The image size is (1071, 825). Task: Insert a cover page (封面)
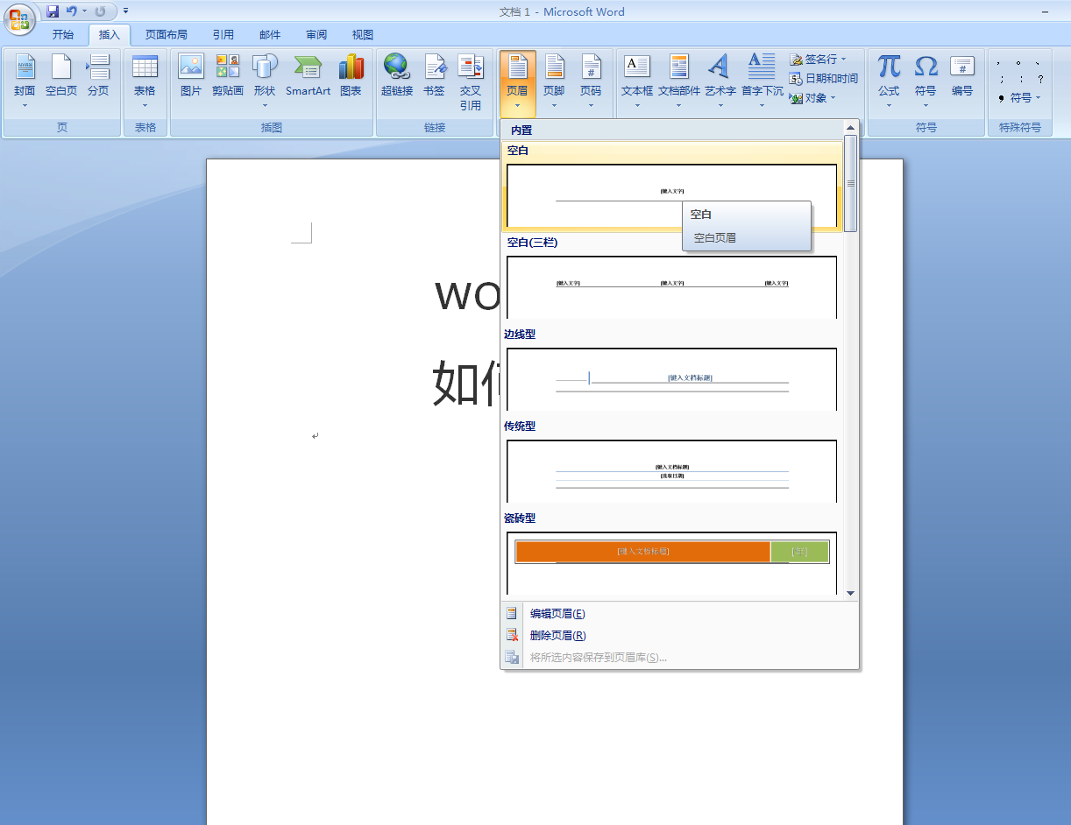25,81
